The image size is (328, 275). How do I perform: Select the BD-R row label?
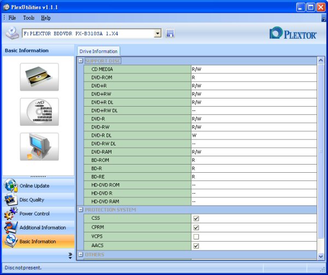97,168
